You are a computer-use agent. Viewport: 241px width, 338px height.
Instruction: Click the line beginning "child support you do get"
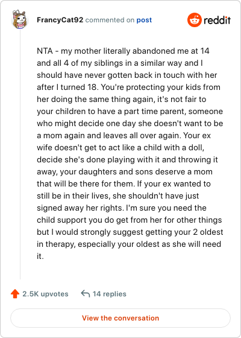[x=130, y=220]
